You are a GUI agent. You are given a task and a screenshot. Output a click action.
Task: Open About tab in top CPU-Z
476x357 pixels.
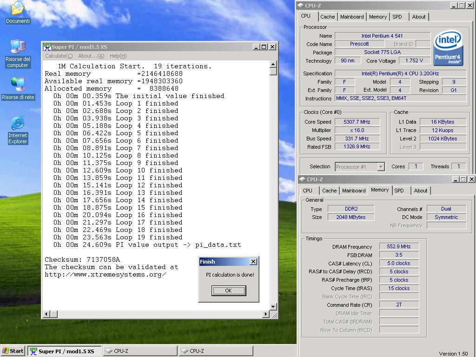coord(419,17)
